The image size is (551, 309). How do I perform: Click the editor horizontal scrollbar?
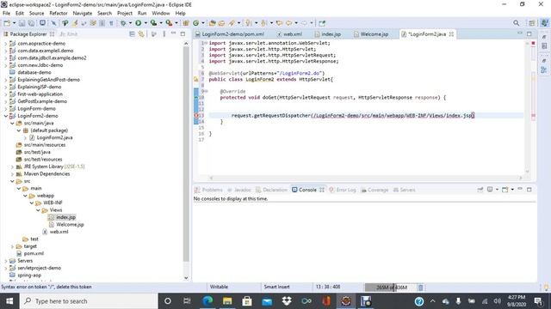click(x=365, y=178)
